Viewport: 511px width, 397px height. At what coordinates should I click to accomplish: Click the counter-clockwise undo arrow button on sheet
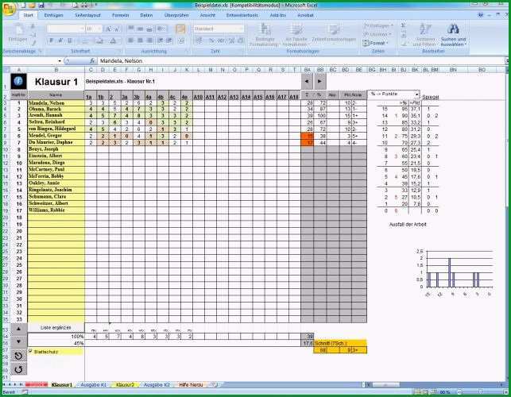pos(18,356)
